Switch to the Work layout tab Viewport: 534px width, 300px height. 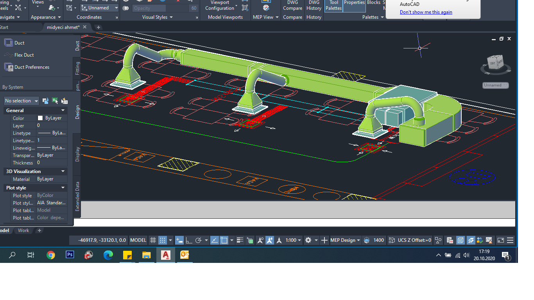coord(23,230)
